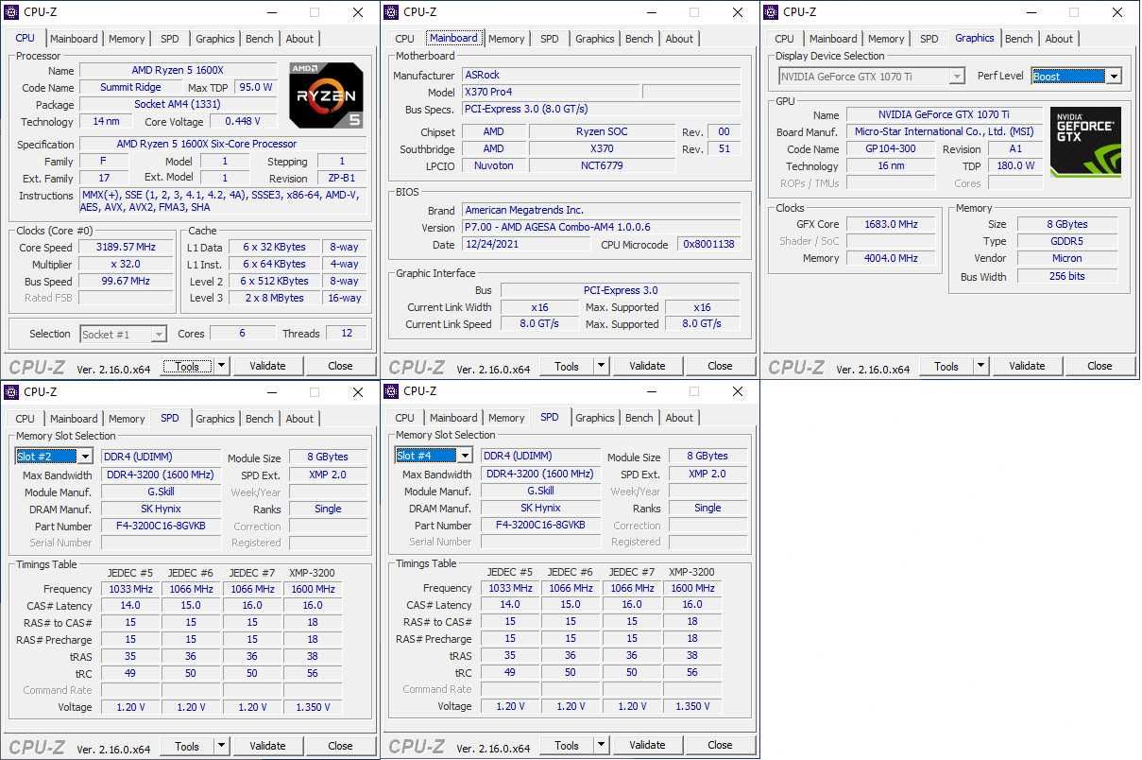Click Tools button in the Slot #2 window
This screenshot has width=1142, height=760.
click(187, 746)
